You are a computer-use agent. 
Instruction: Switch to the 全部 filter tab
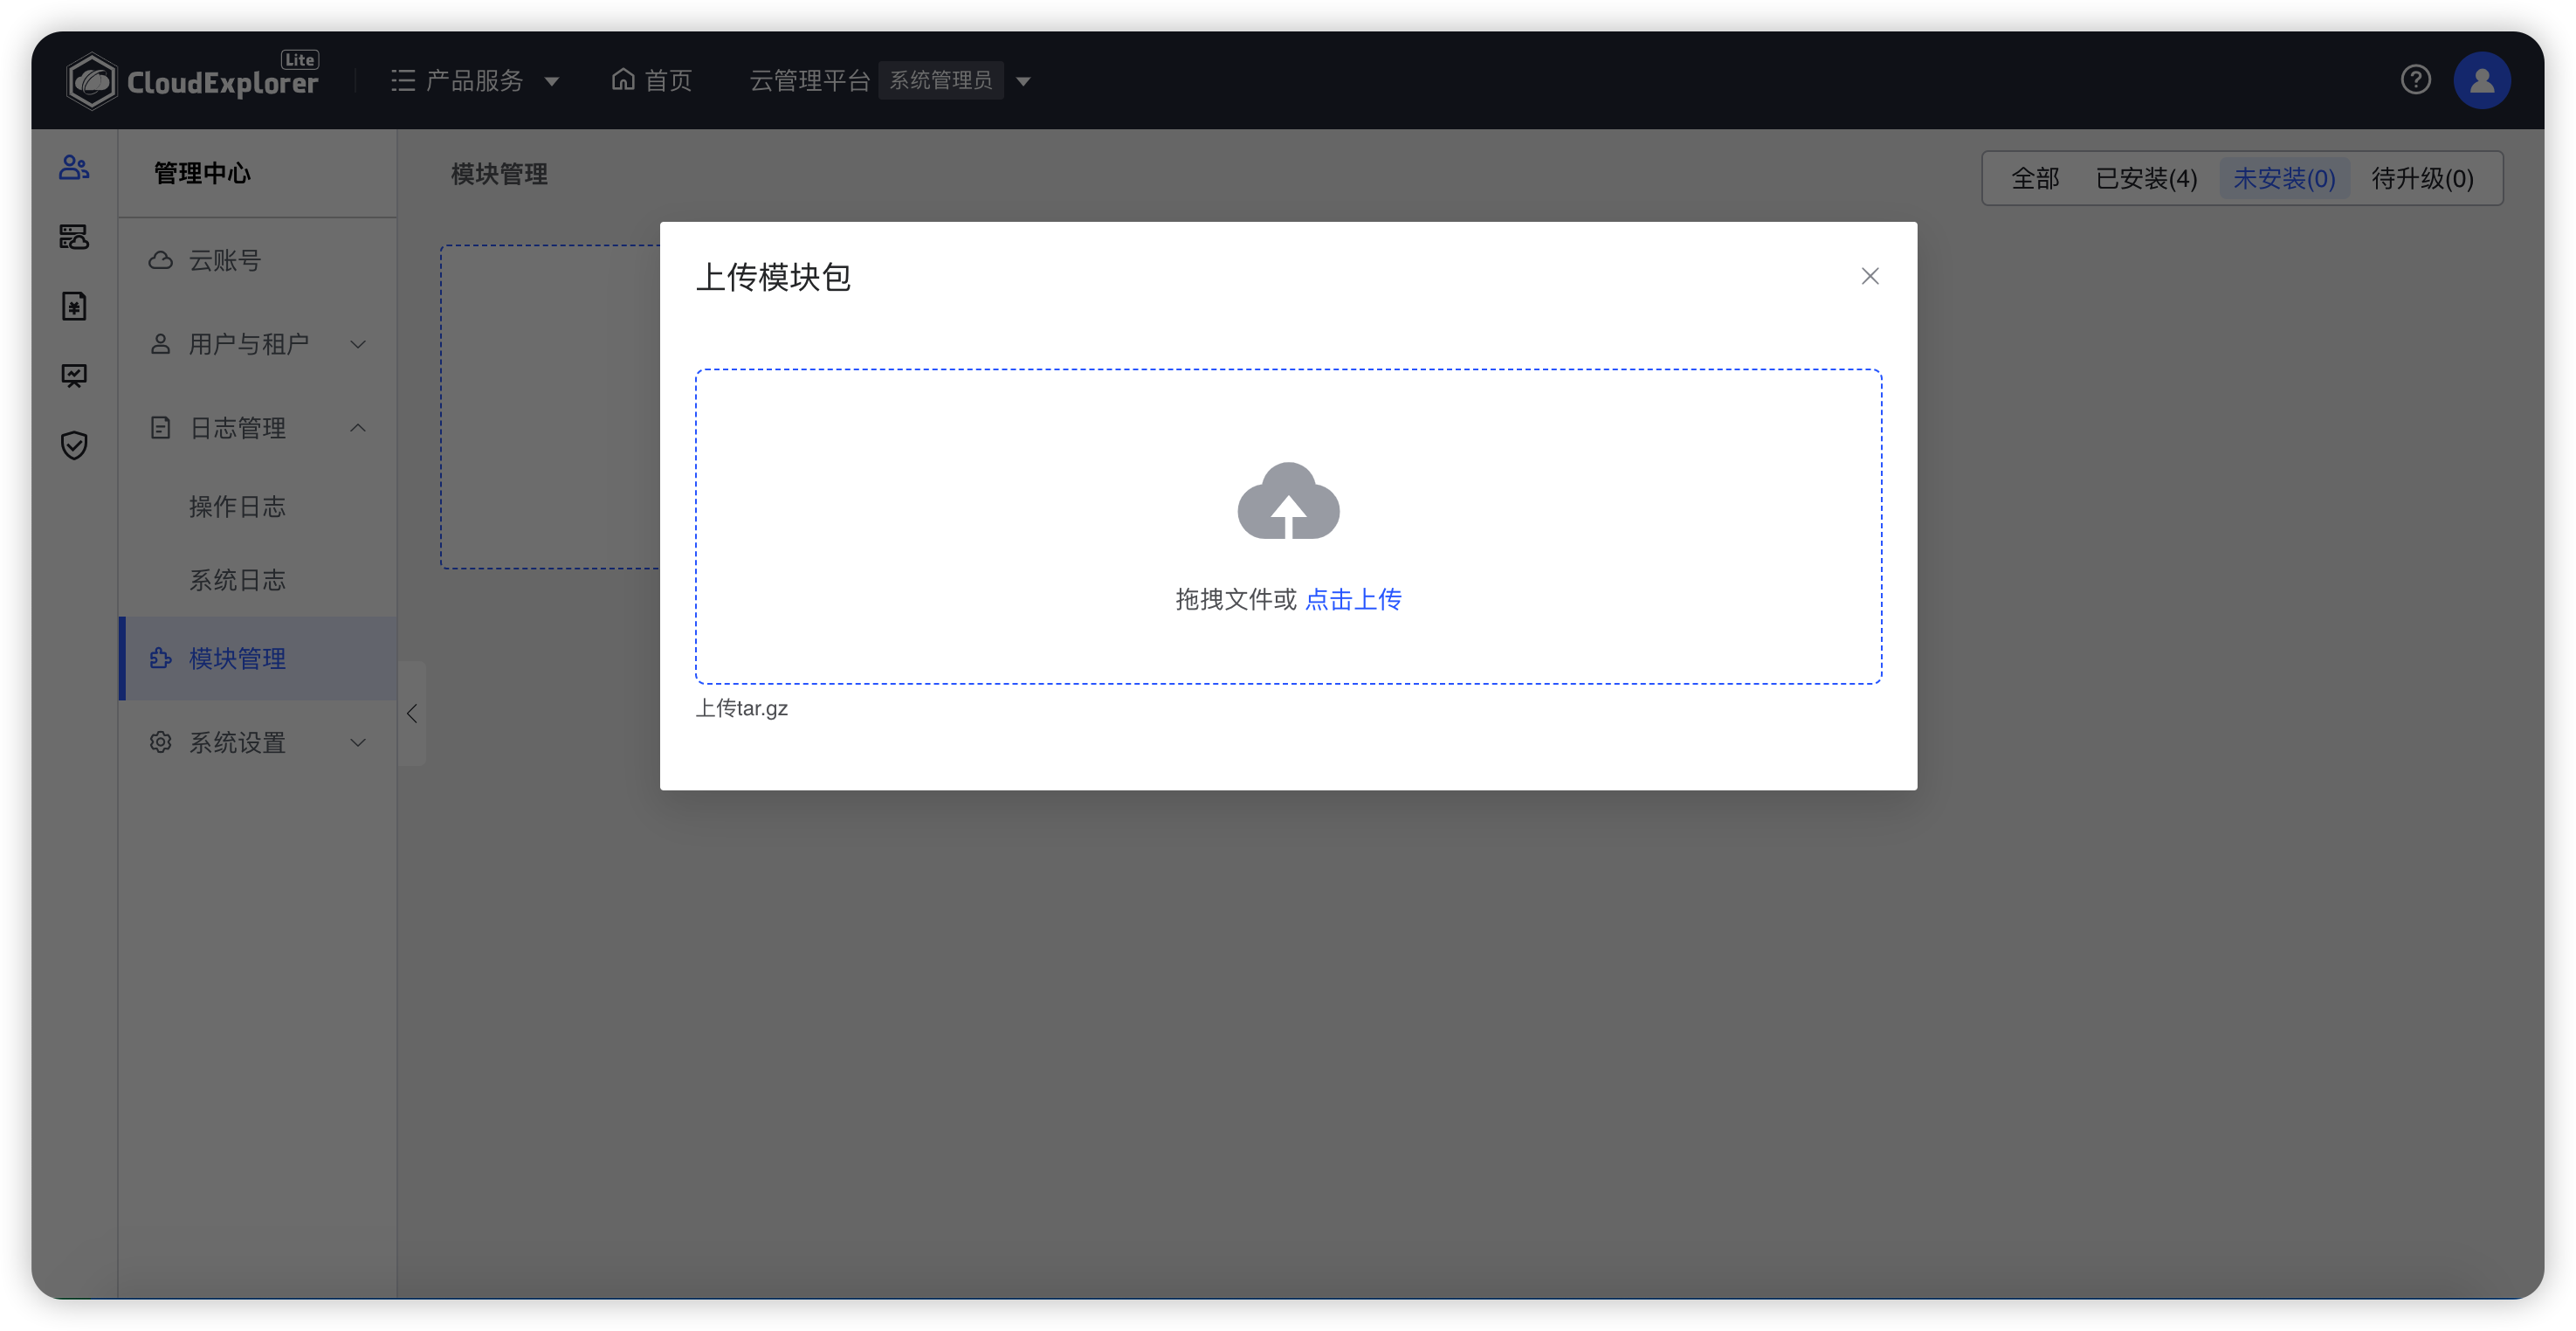[x=2035, y=178]
